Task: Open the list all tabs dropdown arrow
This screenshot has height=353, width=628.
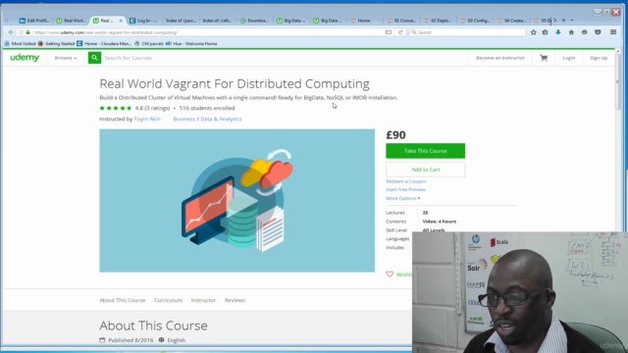Action: point(572,20)
